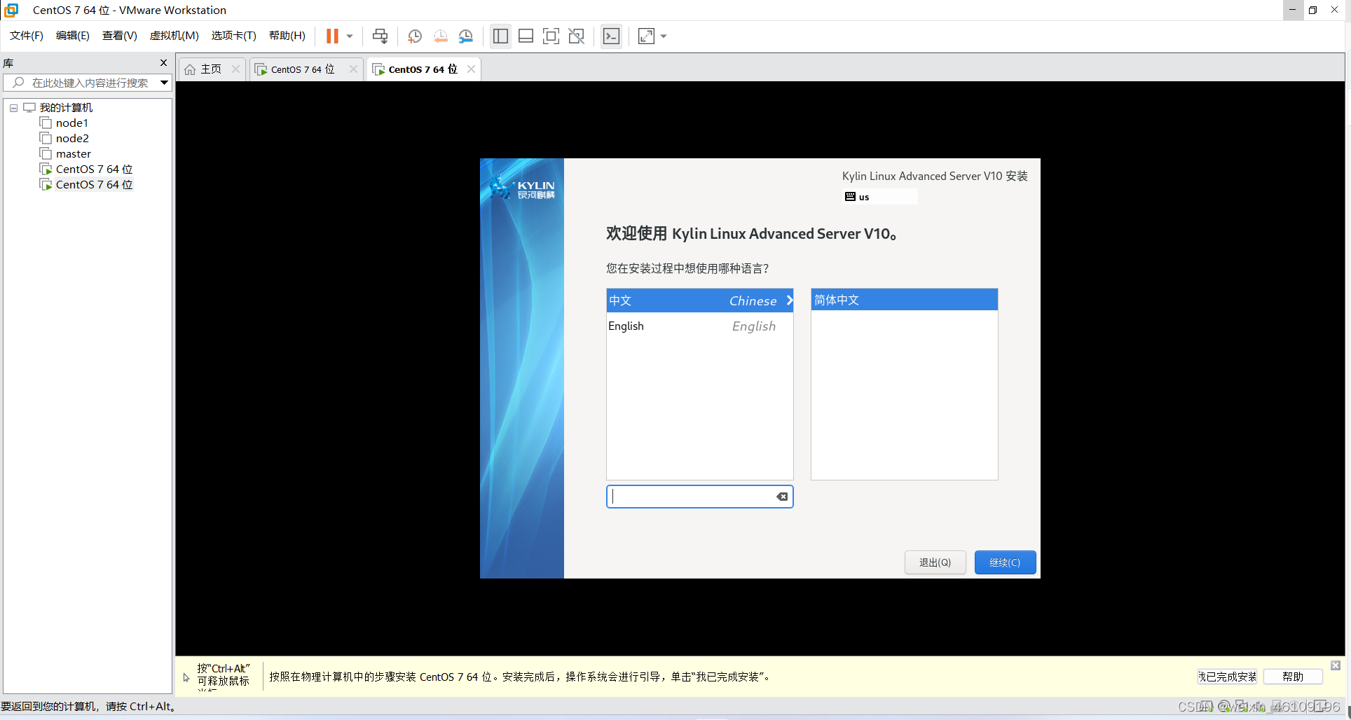
Task: Click the us keyboard layout indicator
Action: pos(880,197)
